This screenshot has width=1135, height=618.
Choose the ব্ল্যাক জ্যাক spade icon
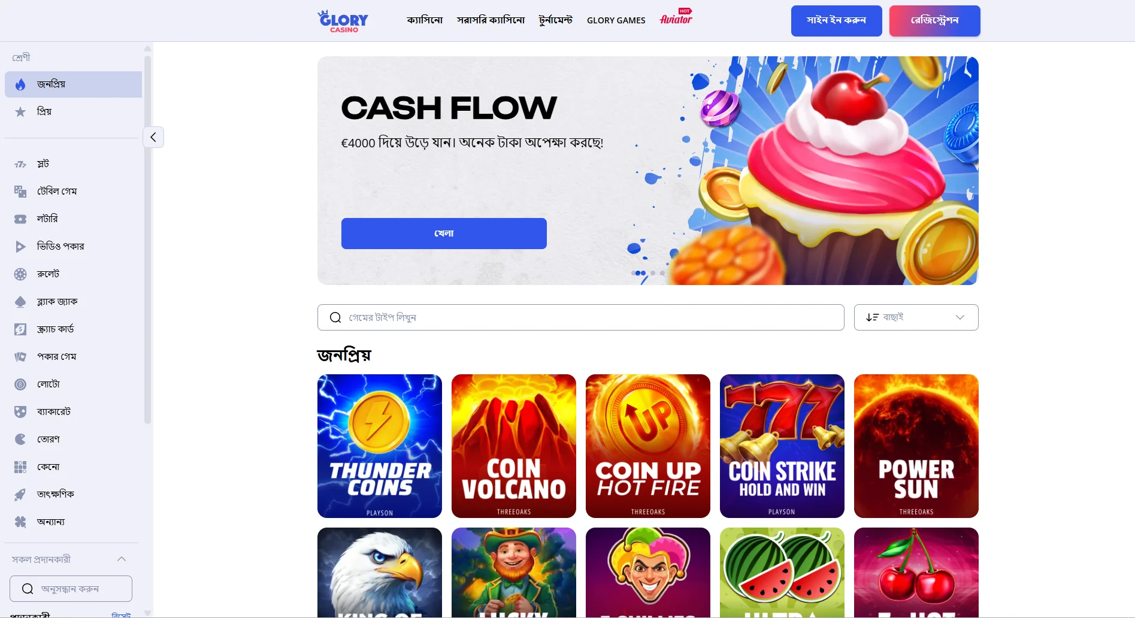20,302
